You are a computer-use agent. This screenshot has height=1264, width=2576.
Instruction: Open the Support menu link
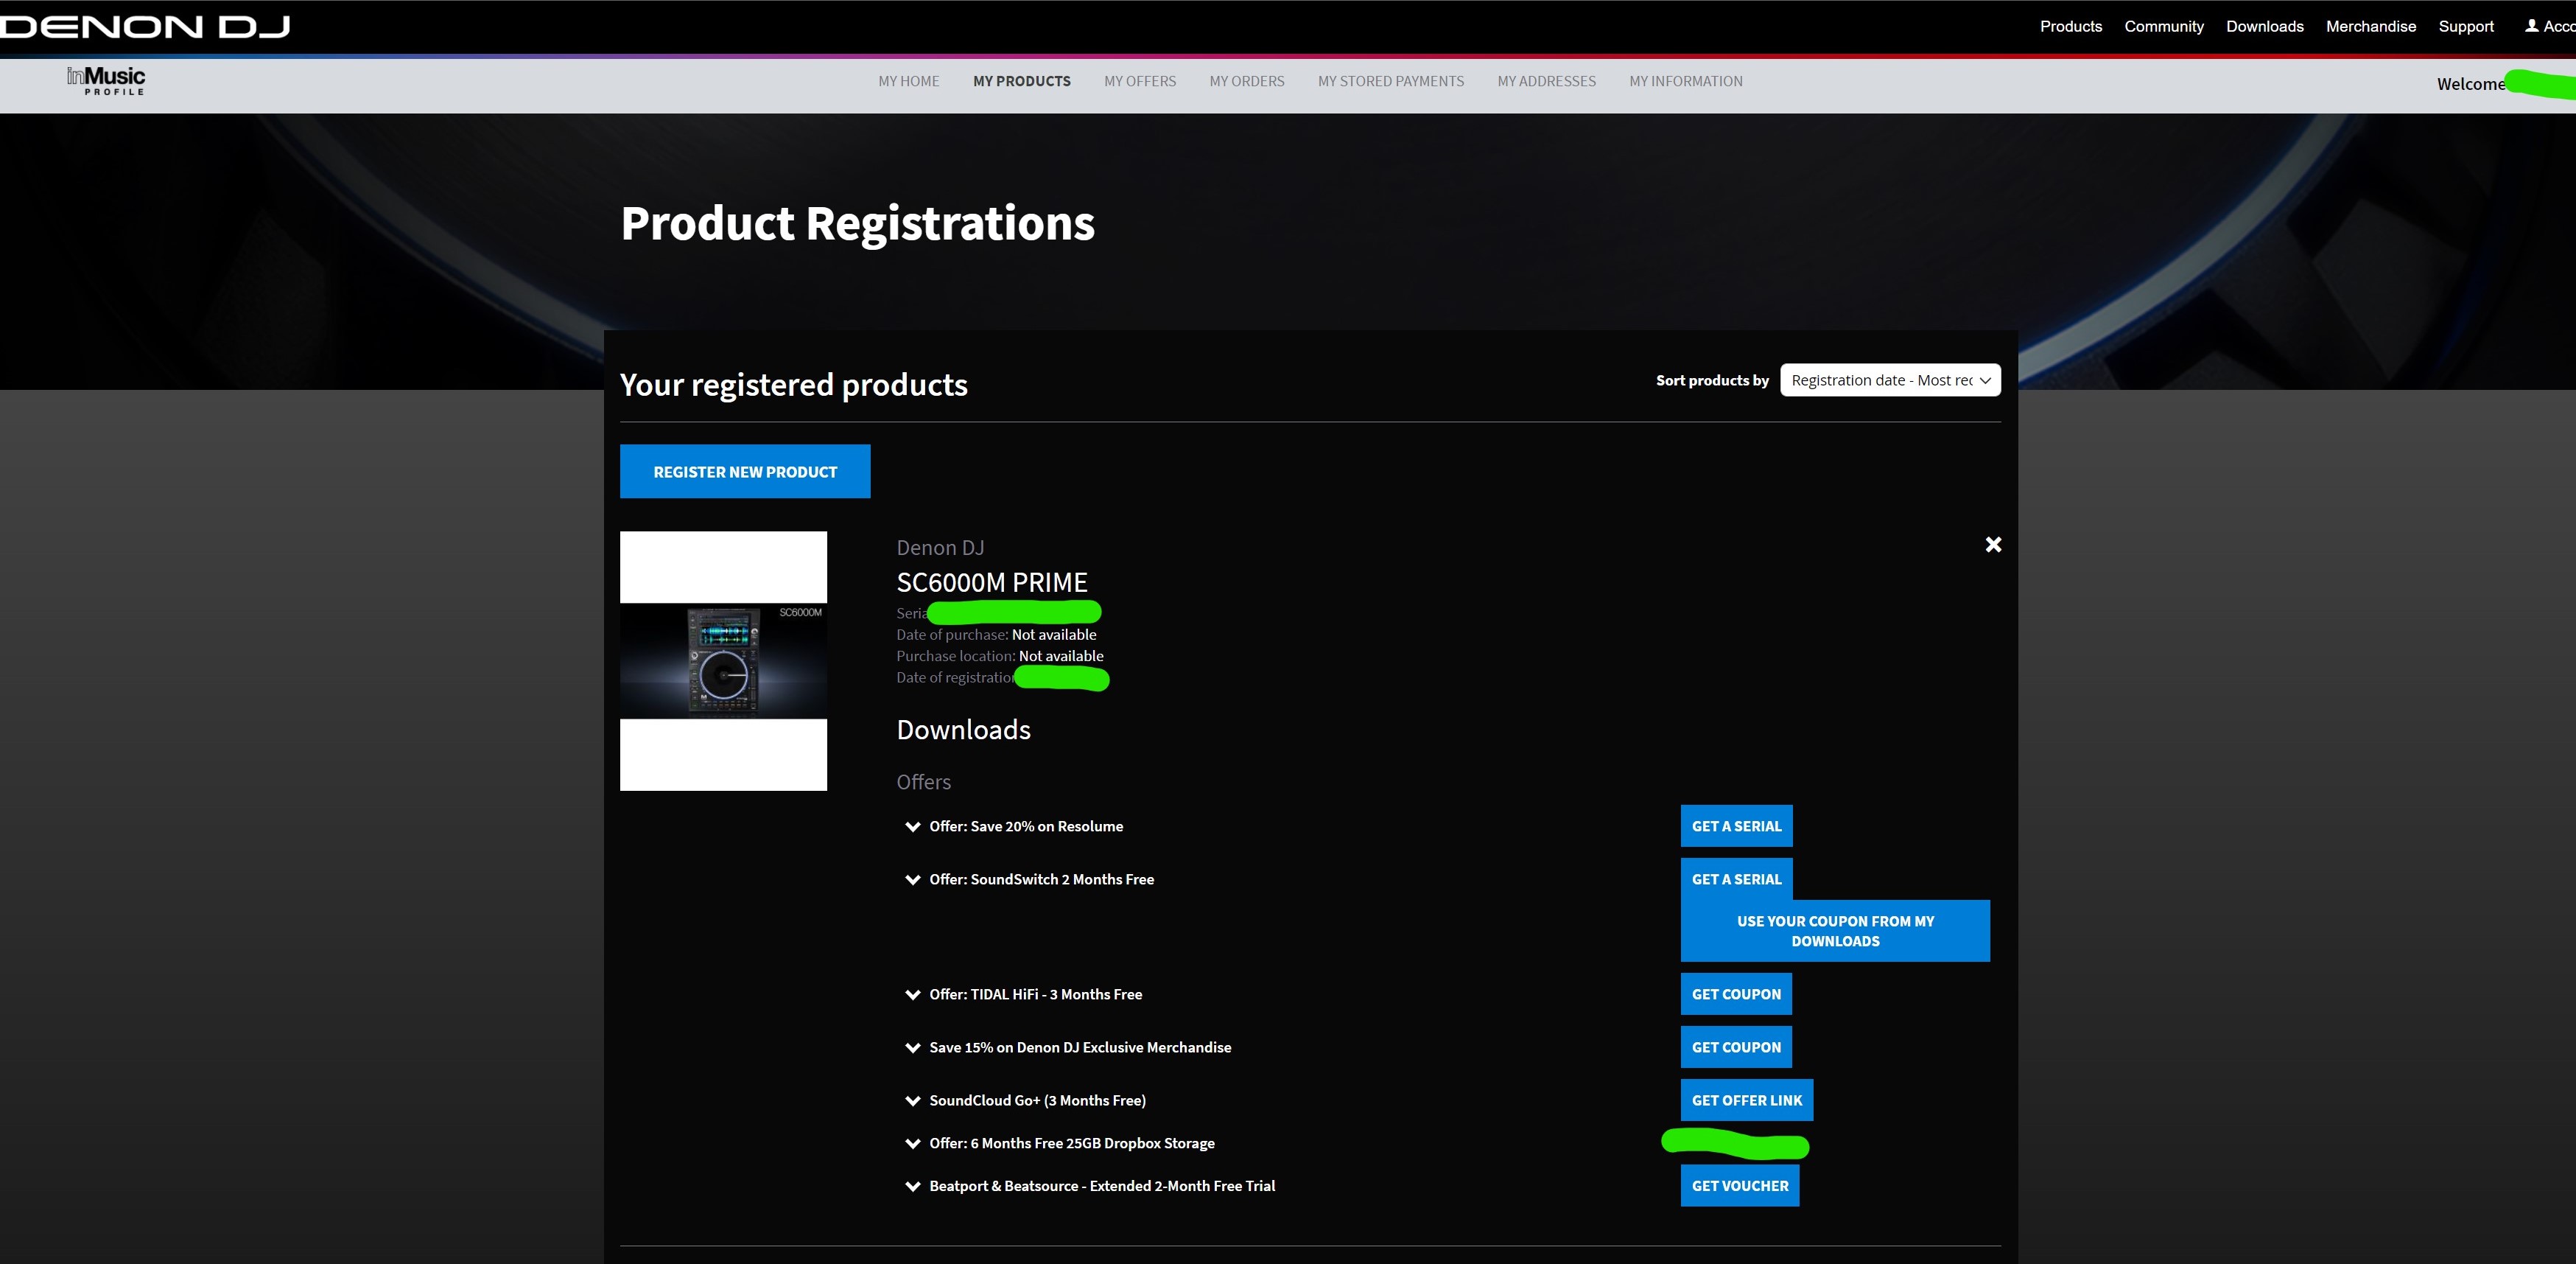(x=2465, y=27)
